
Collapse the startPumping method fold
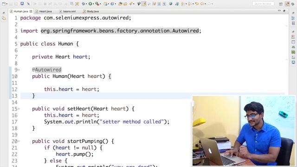click(x=19, y=141)
